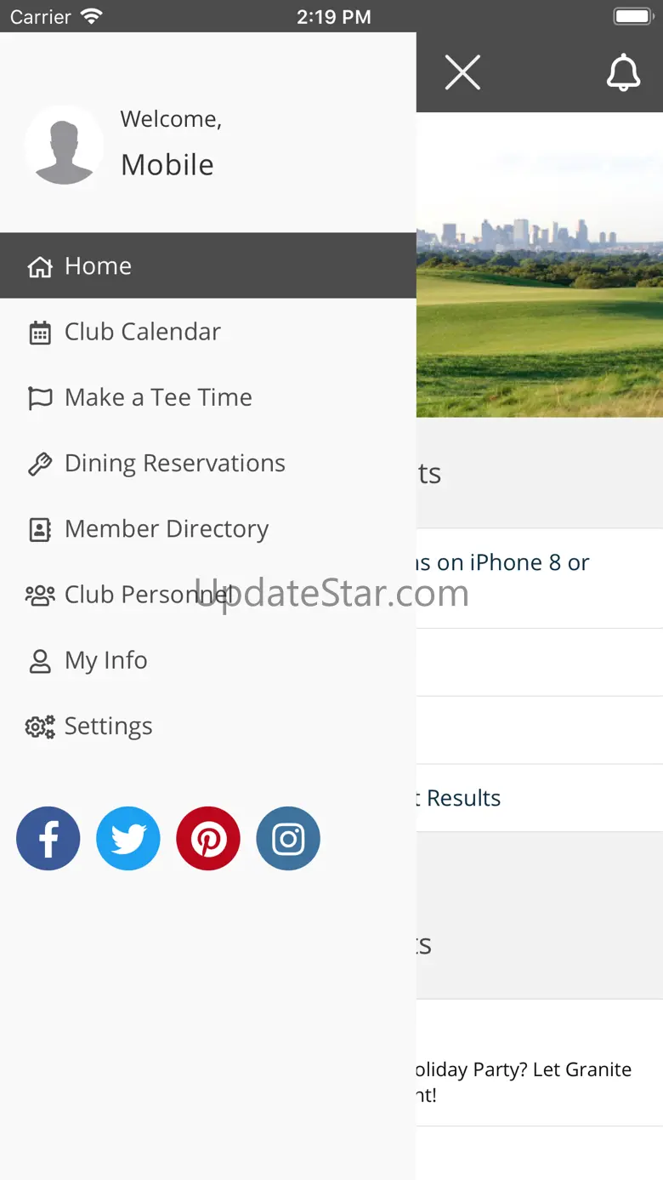This screenshot has width=663, height=1180.
Task: Tap the Settings menu label
Action: 109,726
